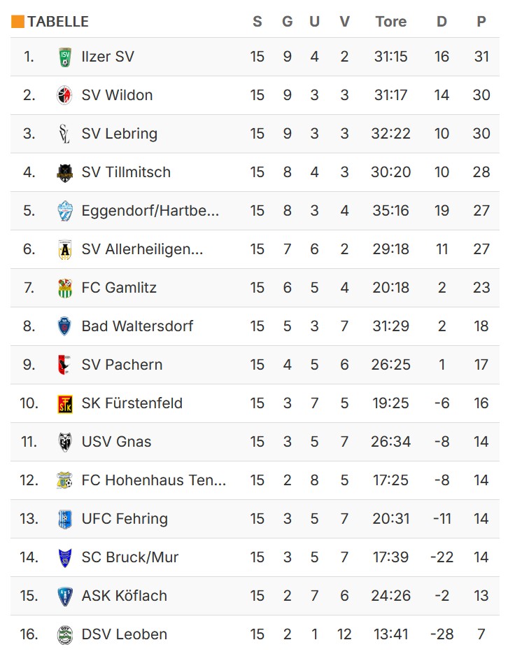
Task: Click the SV Lebring club crest
Action: point(64,134)
